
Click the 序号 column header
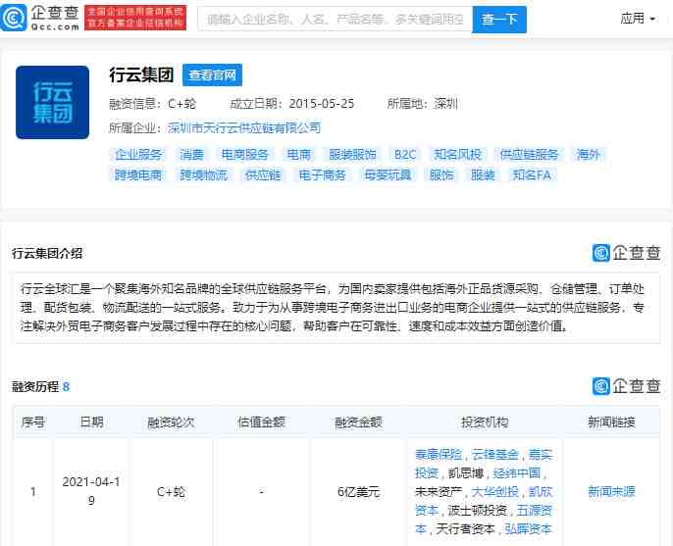33,422
